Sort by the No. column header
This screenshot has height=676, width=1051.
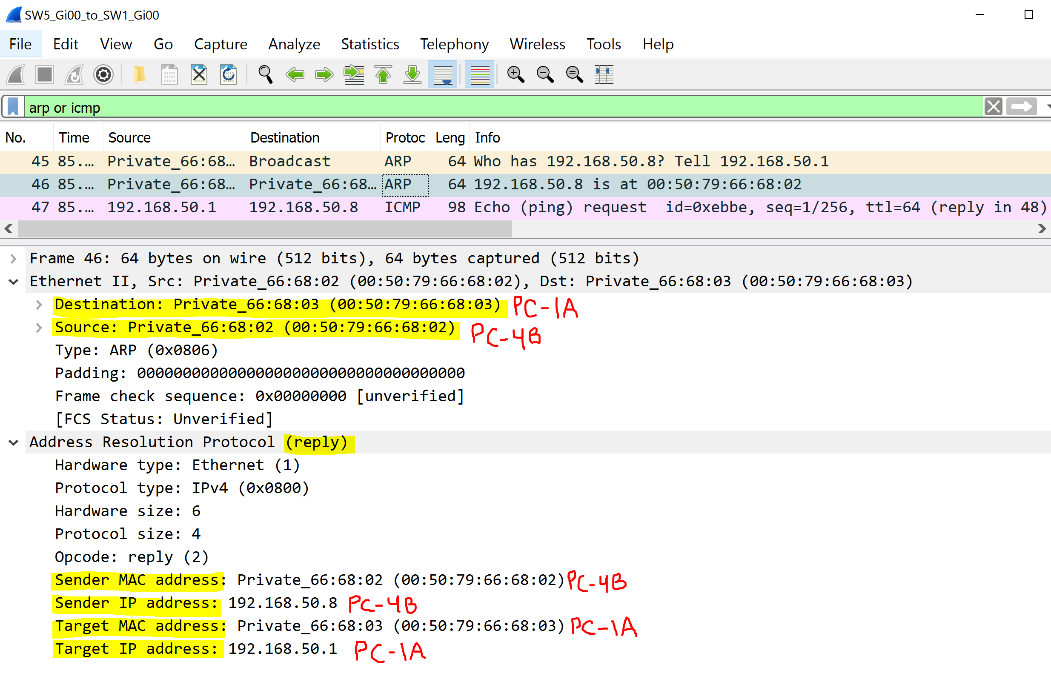click(26, 138)
